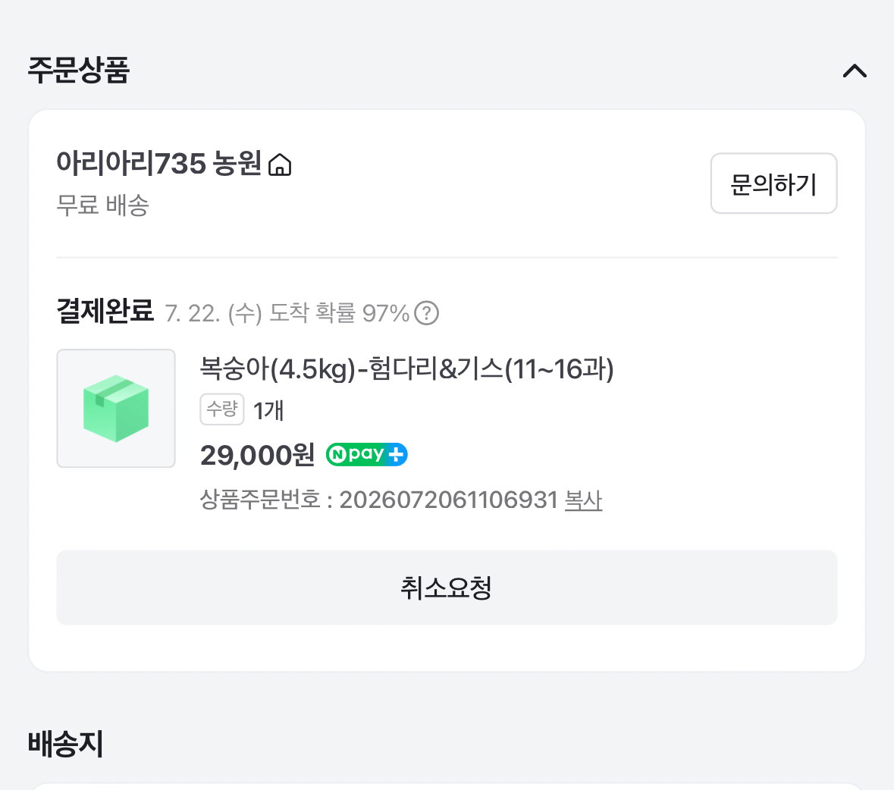The image size is (894, 790).
Task: Tap the 결제완료 status label
Action: click(x=105, y=311)
